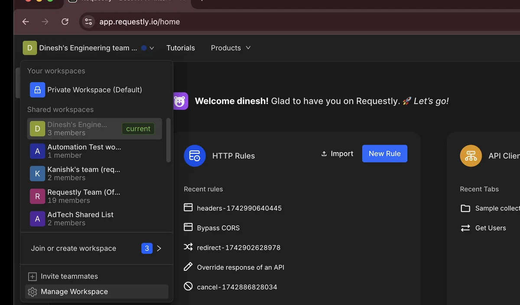This screenshot has width=520, height=305.
Task: Open the cancel-1742886828034 rule
Action: click(x=237, y=287)
